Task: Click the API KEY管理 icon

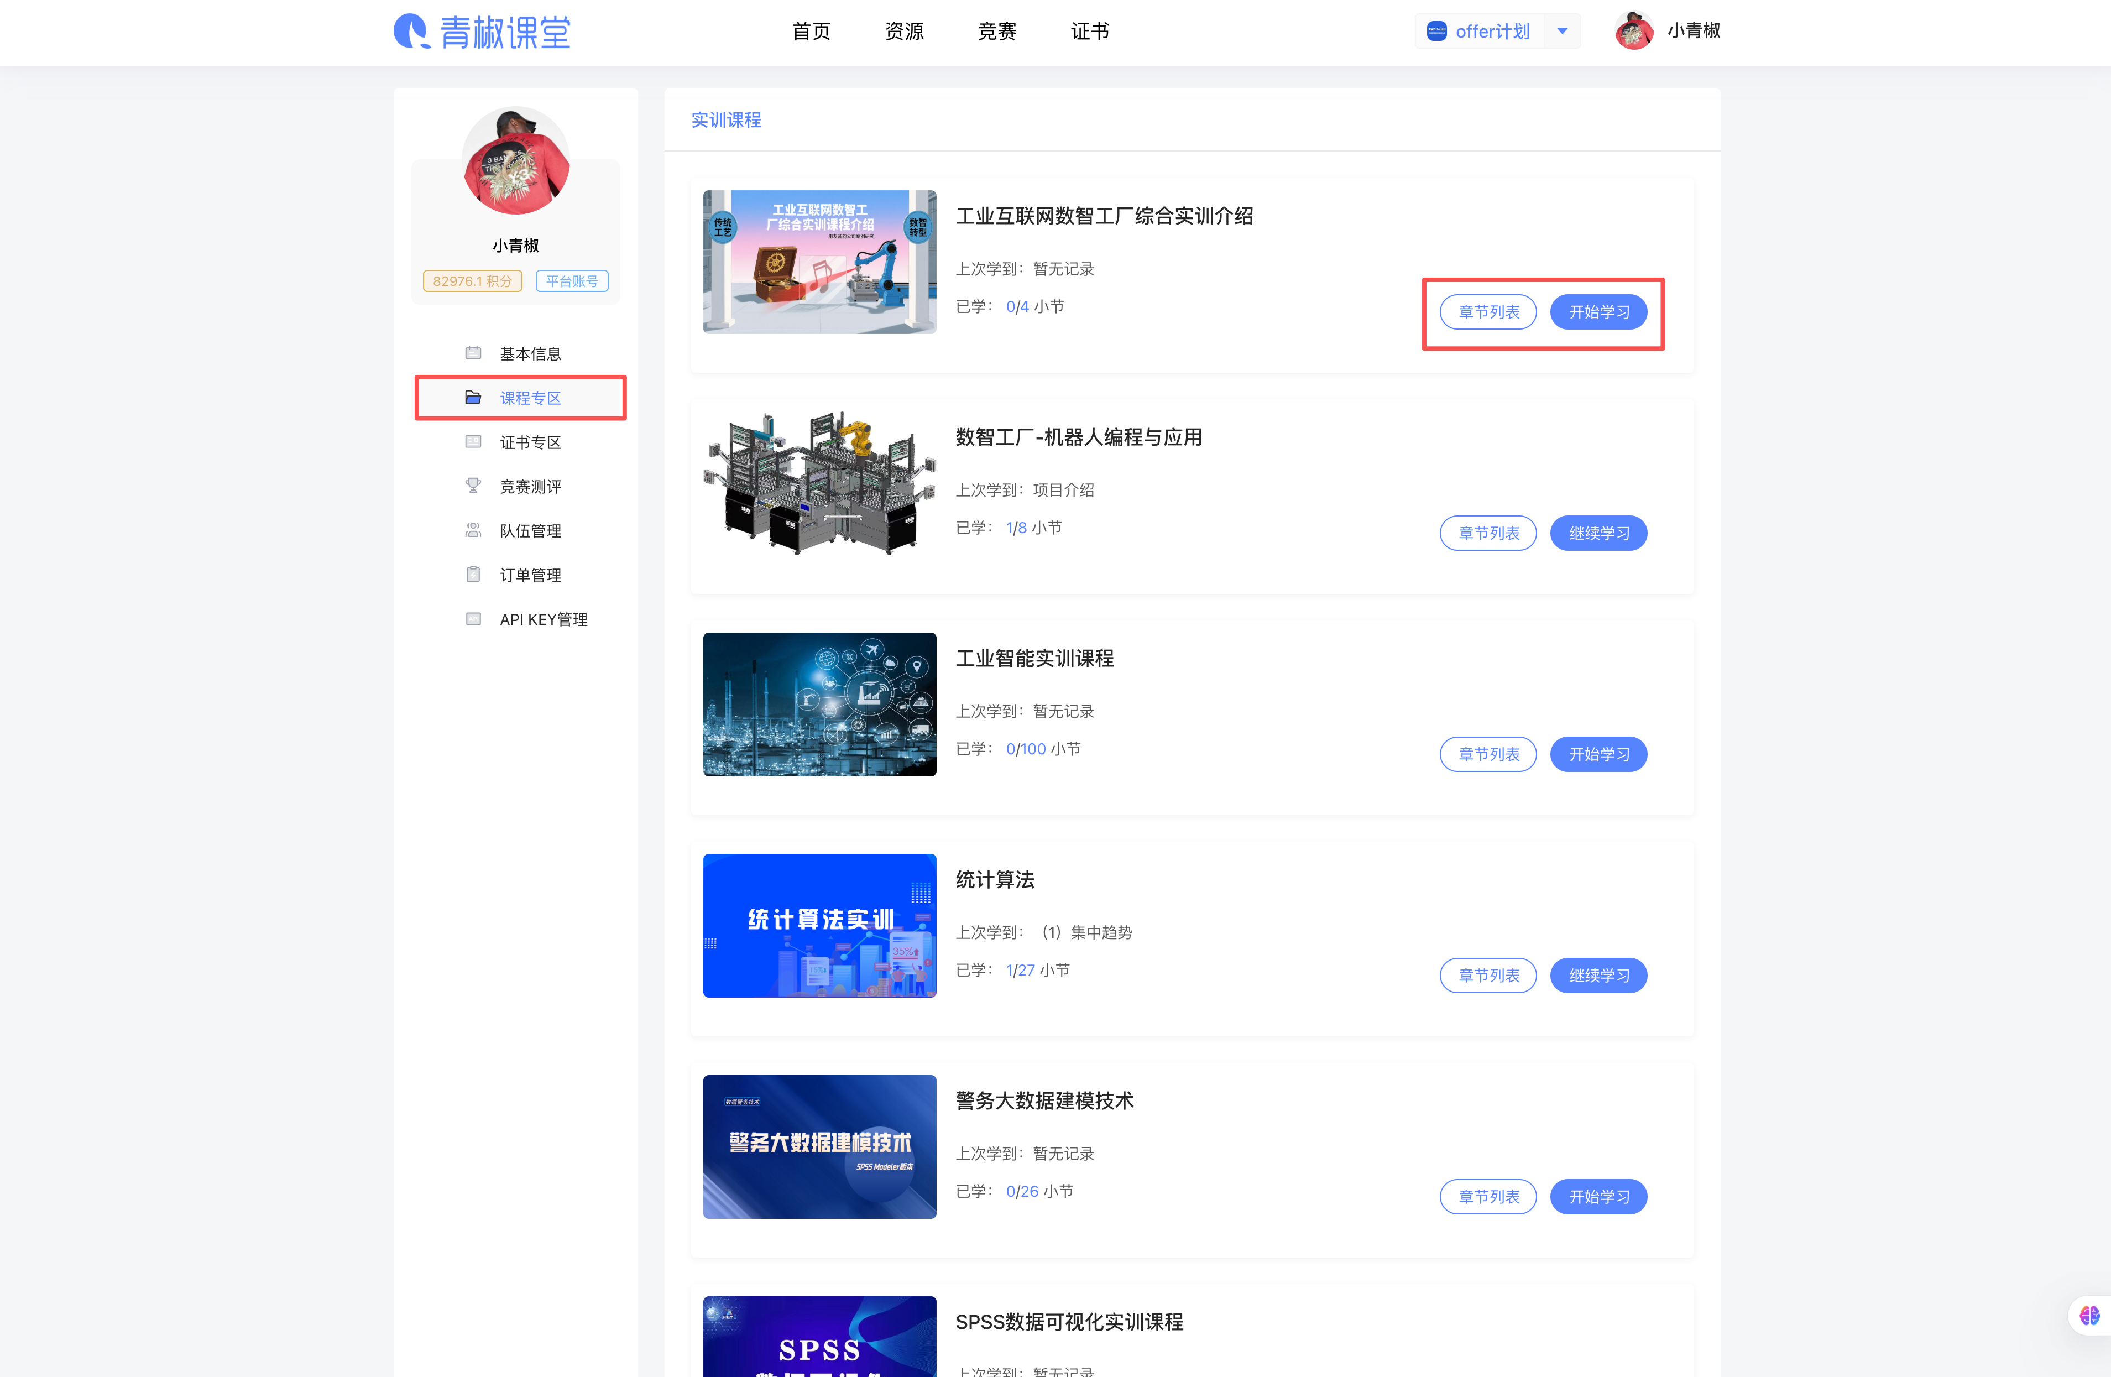Action: click(473, 618)
